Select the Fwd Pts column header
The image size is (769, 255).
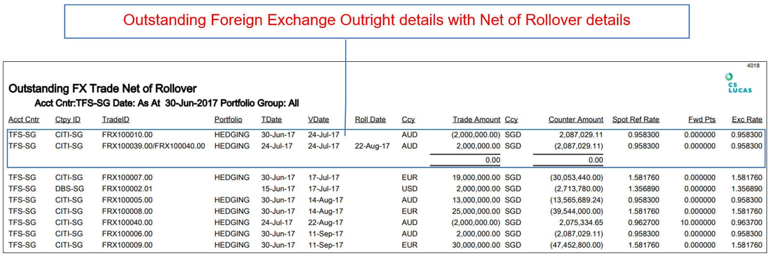(702, 120)
